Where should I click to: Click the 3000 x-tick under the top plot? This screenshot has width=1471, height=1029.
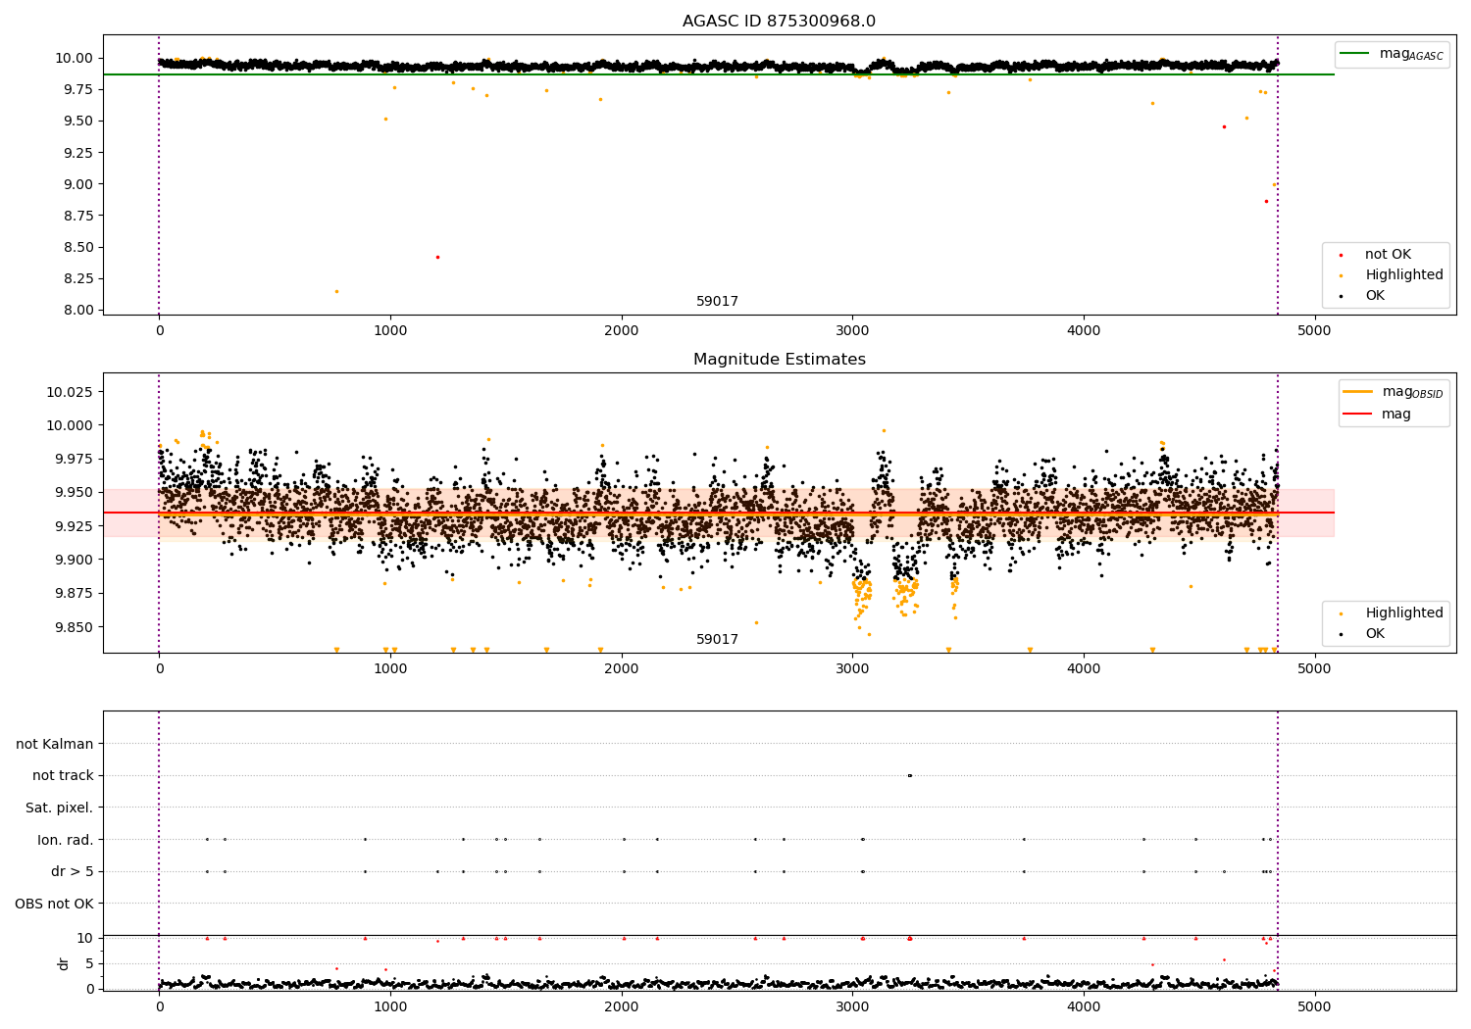[x=852, y=331]
